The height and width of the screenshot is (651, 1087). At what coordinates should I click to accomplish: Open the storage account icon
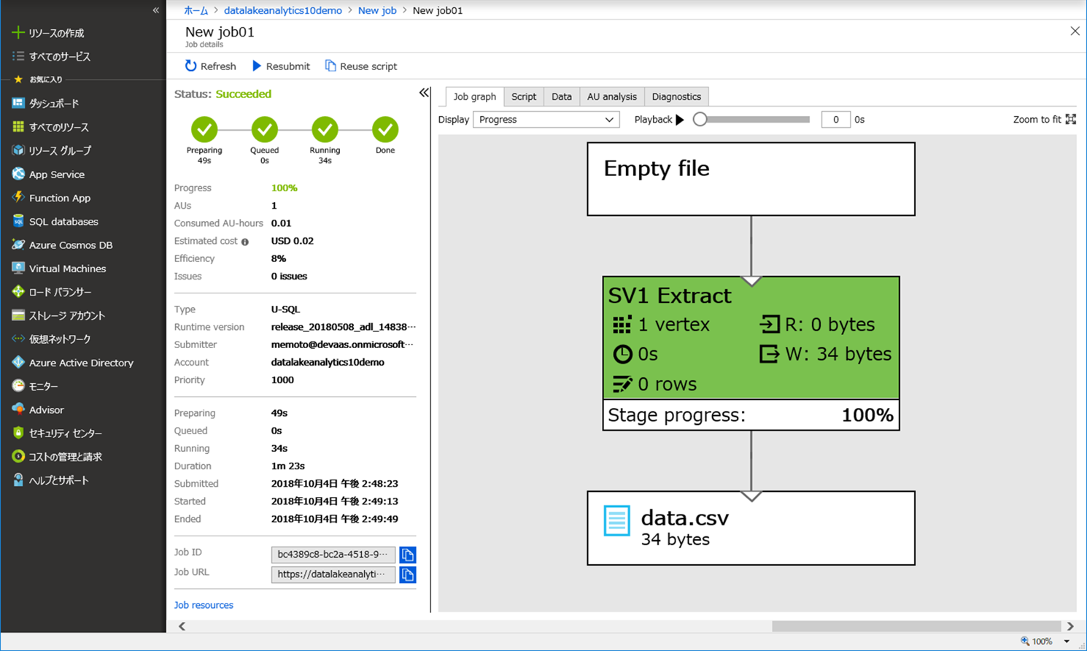18,315
